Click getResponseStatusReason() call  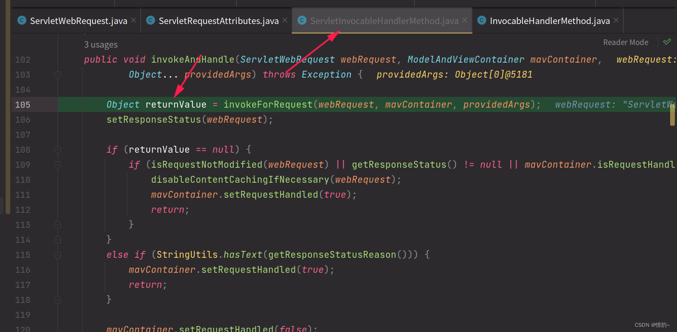tap(338, 255)
